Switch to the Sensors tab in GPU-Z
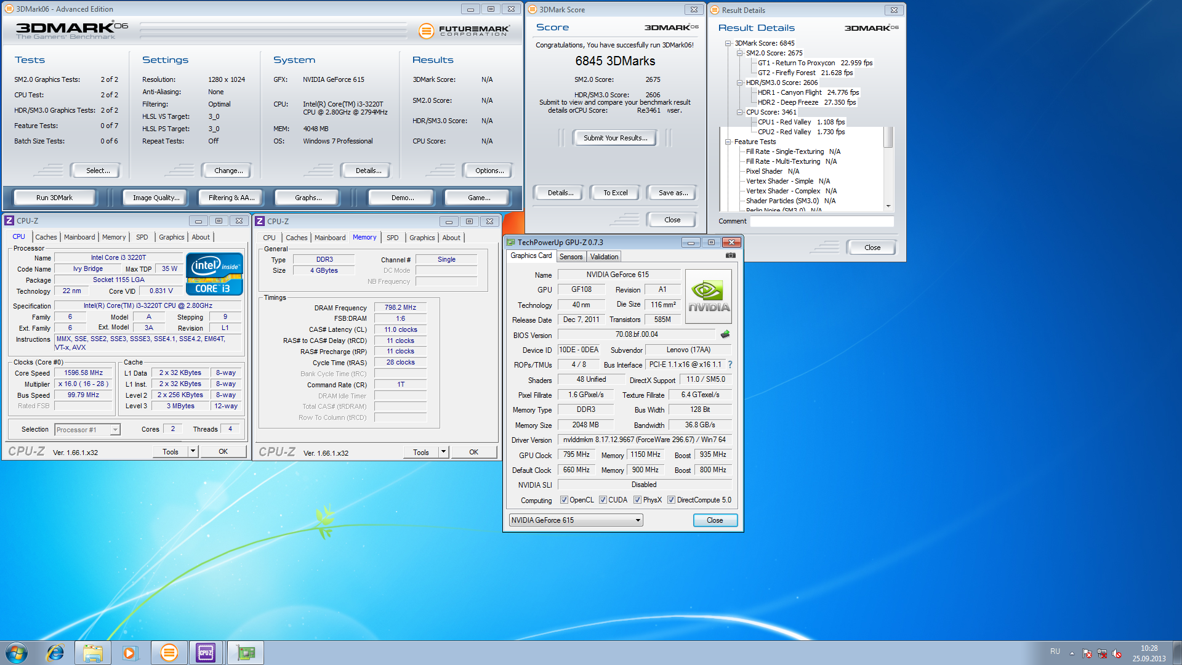Viewport: 1182px width, 665px height. (571, 257)
